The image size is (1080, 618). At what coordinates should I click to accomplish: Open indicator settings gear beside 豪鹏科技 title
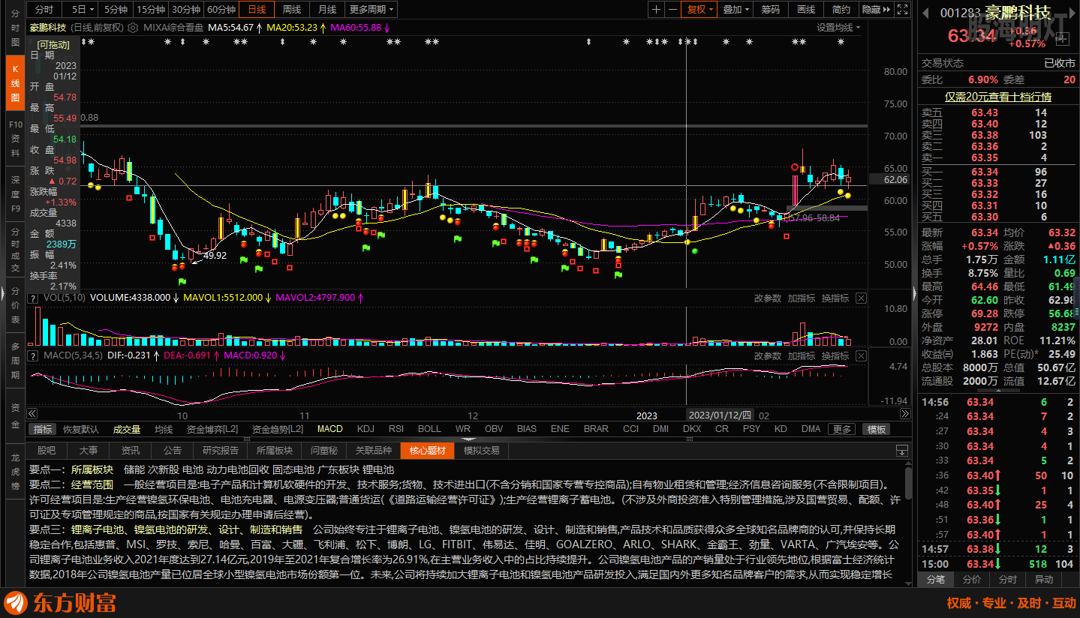click(134, 27)
